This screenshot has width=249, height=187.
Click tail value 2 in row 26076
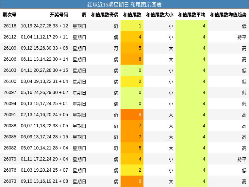click(x=132, y=170)
